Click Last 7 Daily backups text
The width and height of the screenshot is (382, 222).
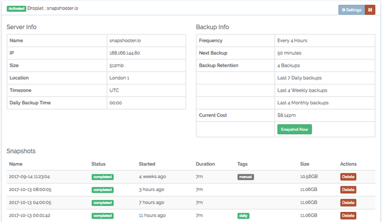[300, 78]
